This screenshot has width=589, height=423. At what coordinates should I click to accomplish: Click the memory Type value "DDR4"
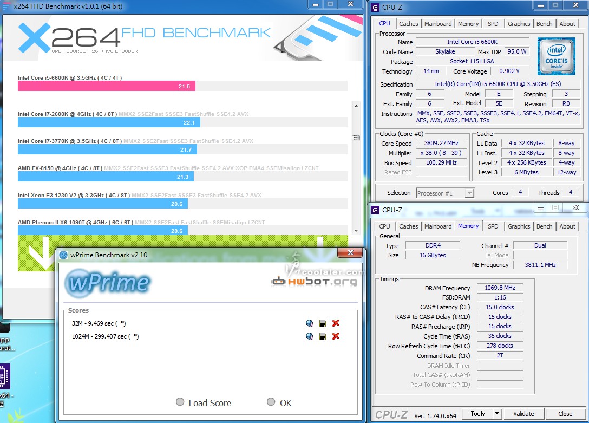click(x=433, y=245)
